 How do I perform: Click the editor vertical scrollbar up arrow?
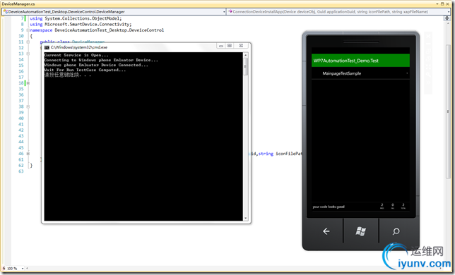click(448, 24)
